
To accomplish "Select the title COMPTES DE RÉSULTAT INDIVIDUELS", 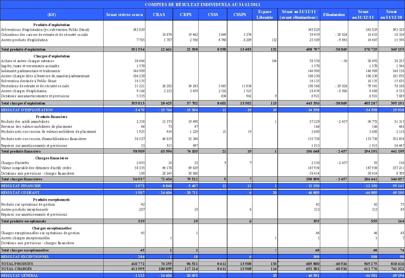I will (202, 5).
